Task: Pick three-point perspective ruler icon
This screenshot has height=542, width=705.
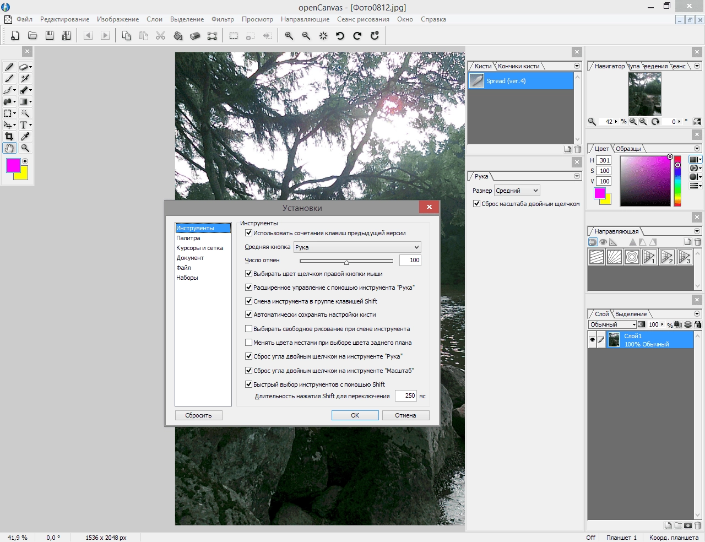Action: 685,257
